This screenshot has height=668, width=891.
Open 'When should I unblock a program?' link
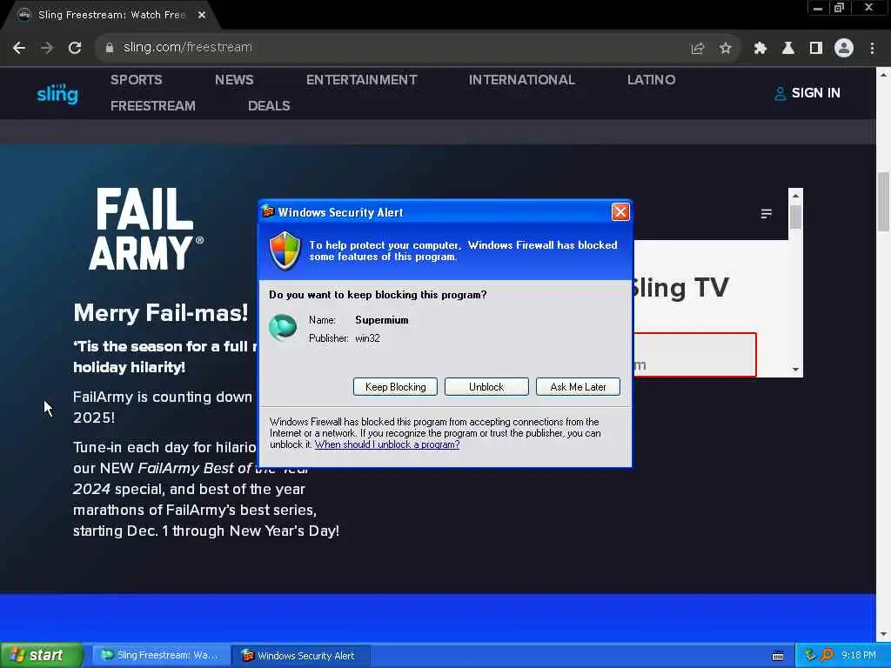pyautogui.click(x=387, y=444)
